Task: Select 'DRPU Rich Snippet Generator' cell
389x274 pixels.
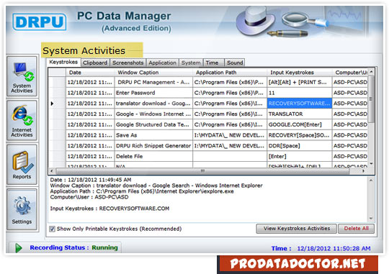Action: pyautogui.click(x=153, y=146)
